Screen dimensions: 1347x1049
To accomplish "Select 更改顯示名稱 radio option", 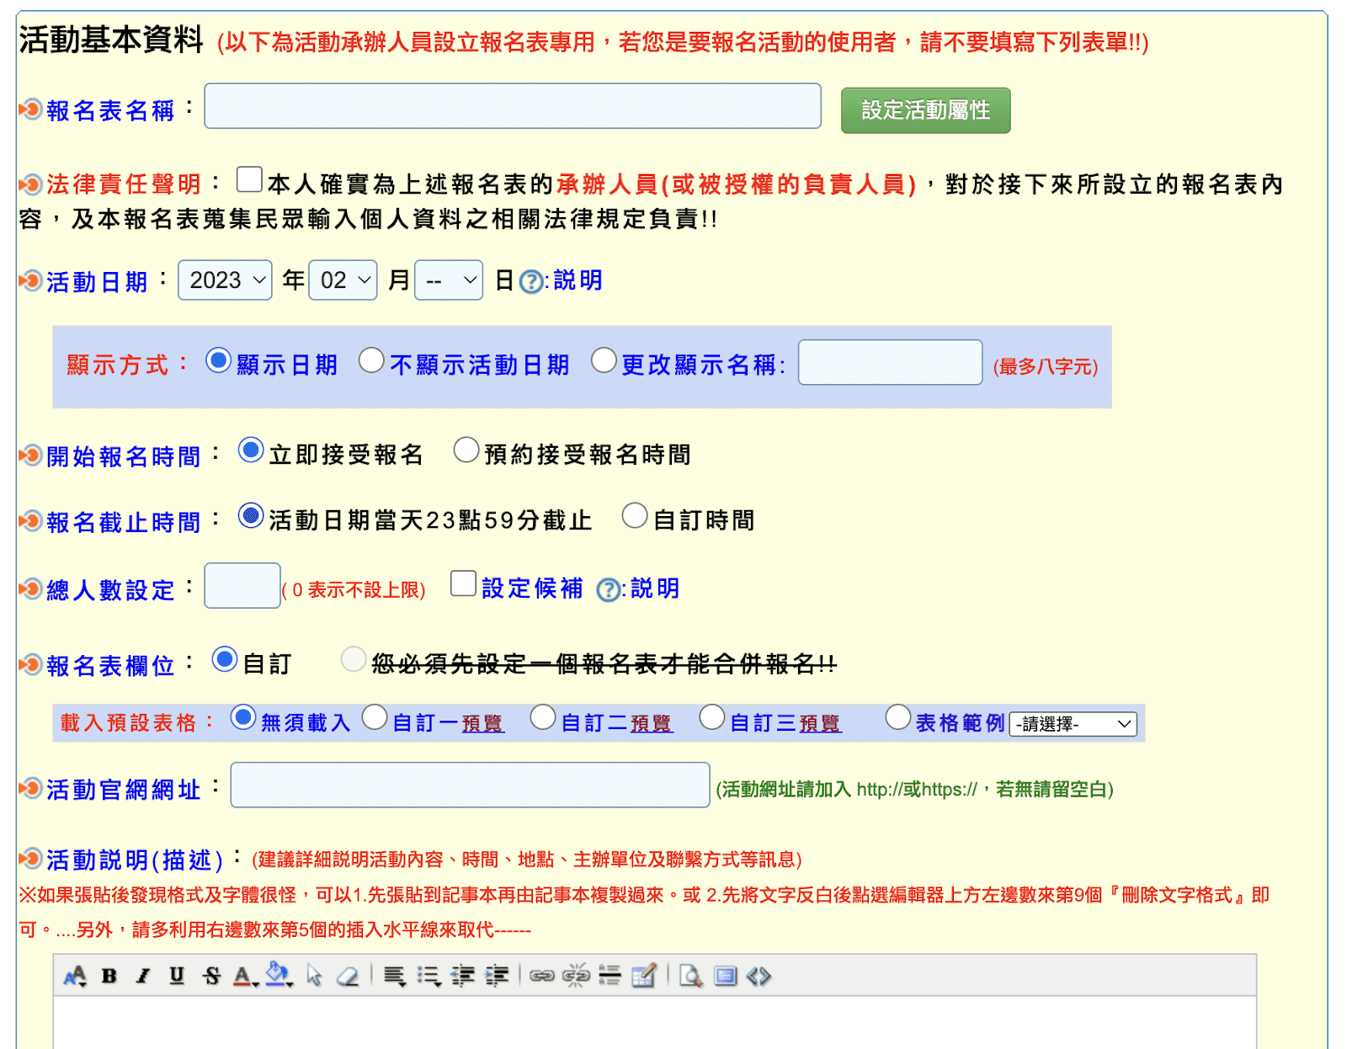I will tap(604, 360).
